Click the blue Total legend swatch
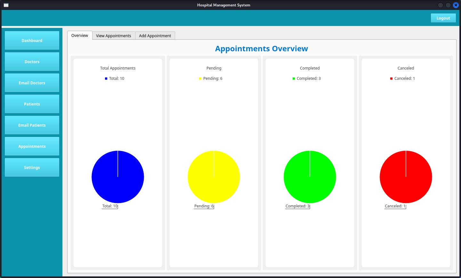This screenshot has width=461, height=278. 106,78
